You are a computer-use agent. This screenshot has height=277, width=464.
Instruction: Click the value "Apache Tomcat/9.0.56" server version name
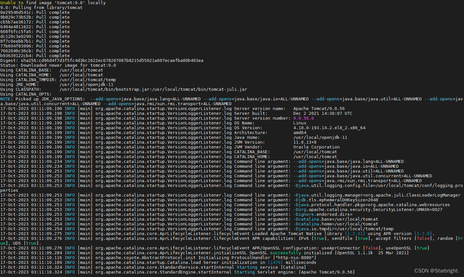coord(319,108)
